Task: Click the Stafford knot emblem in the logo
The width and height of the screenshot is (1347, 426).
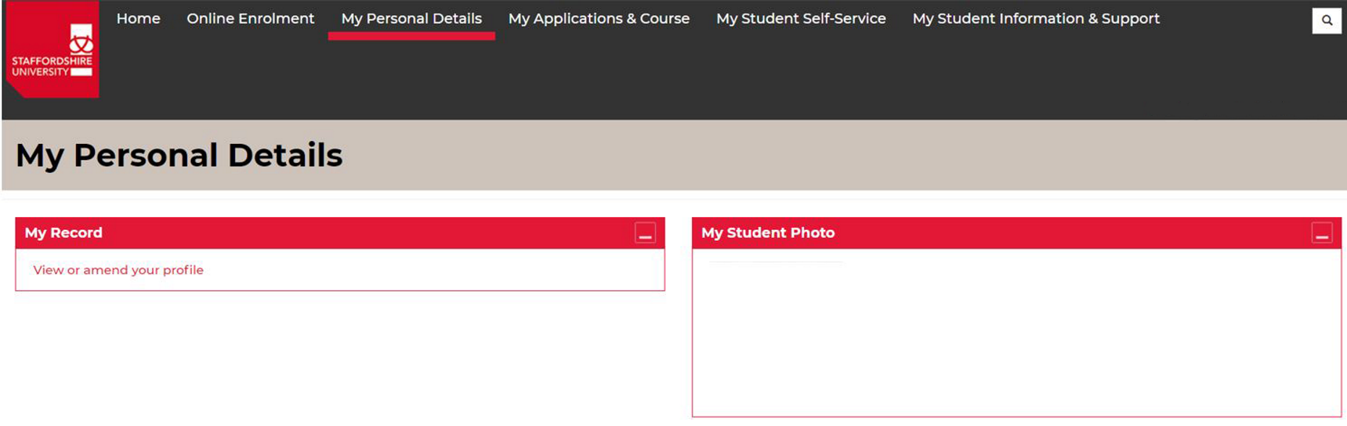Action: [81, 39]
